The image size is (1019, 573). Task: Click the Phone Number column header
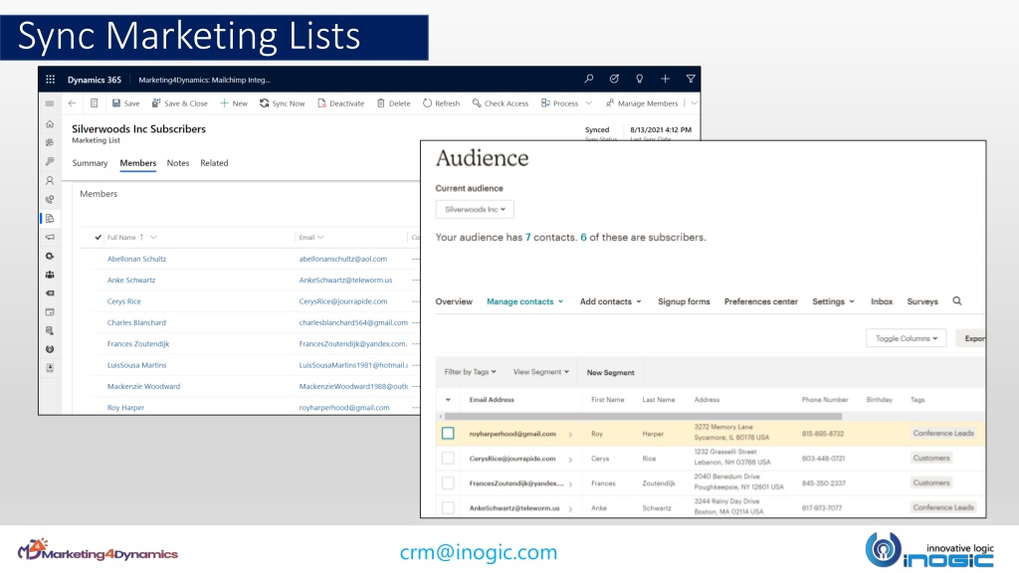[825, 400]
